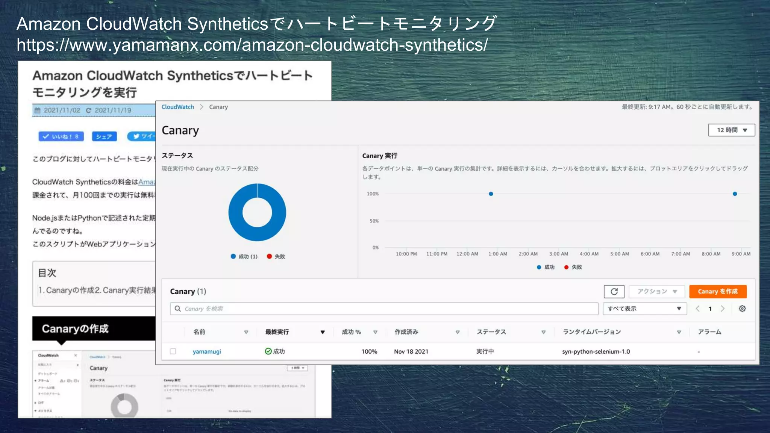The width and height of the screenshot is (770, 433).
Task: Click the sort arrow on ランタイムバージョン column
Action: tap(679, 332)
